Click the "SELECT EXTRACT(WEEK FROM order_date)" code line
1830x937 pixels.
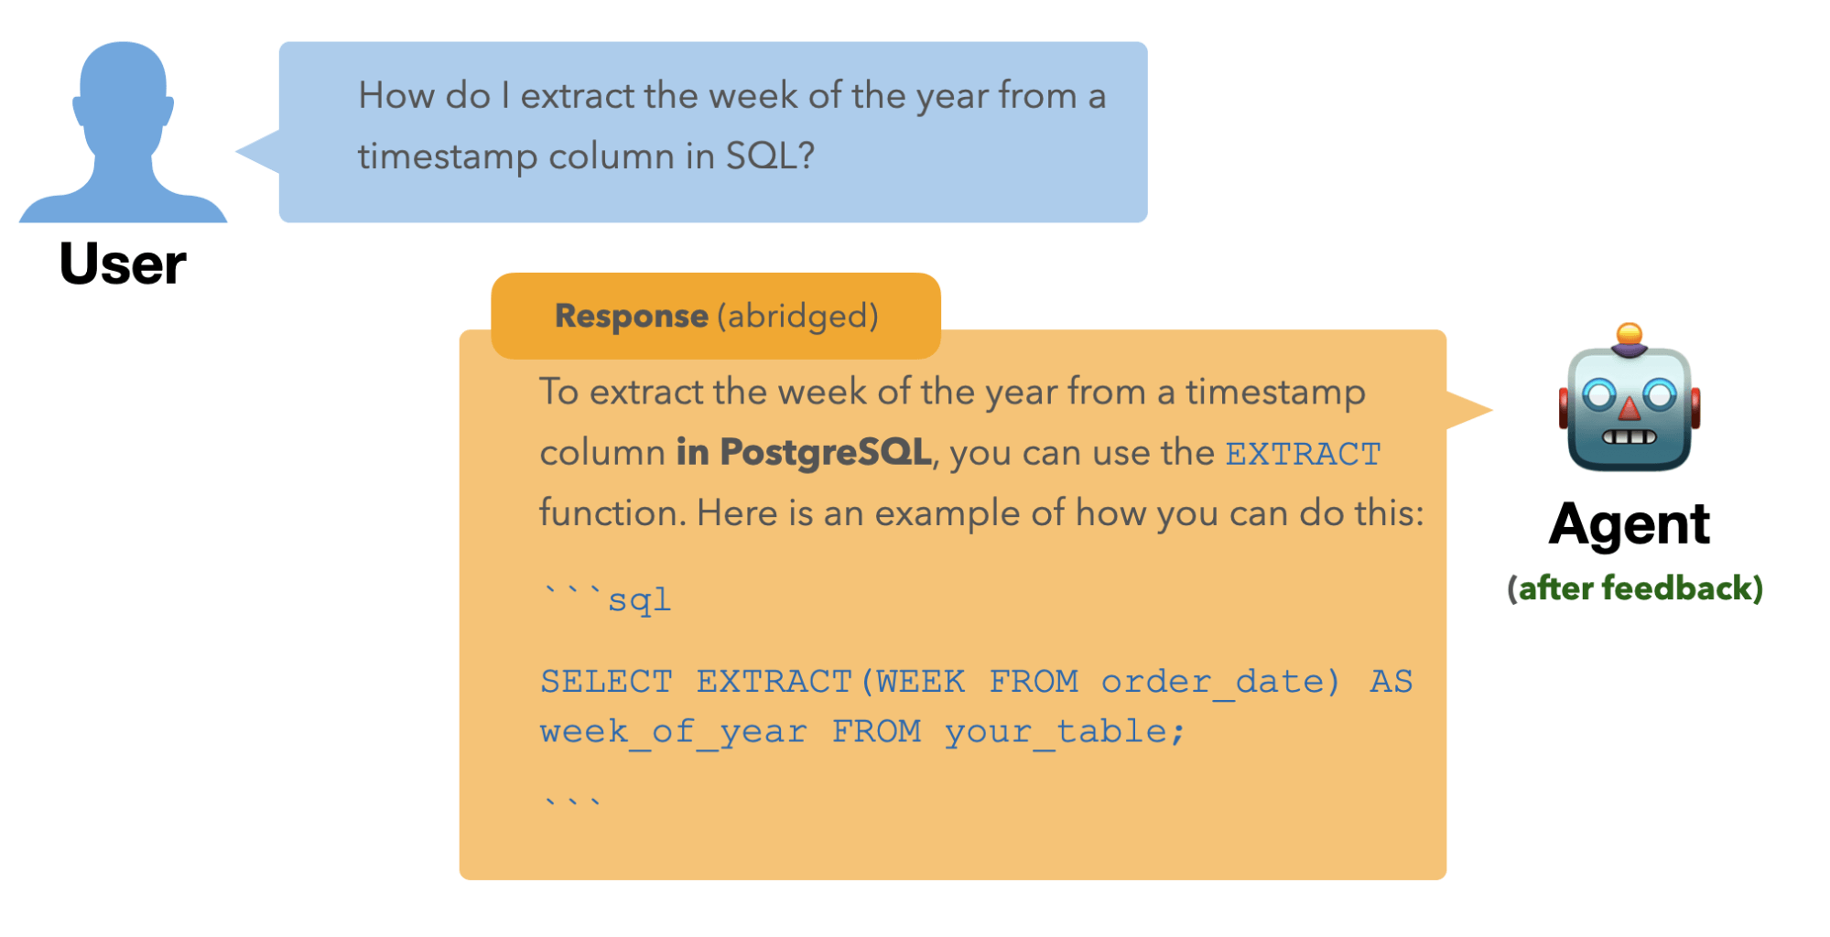coord(939,682)
